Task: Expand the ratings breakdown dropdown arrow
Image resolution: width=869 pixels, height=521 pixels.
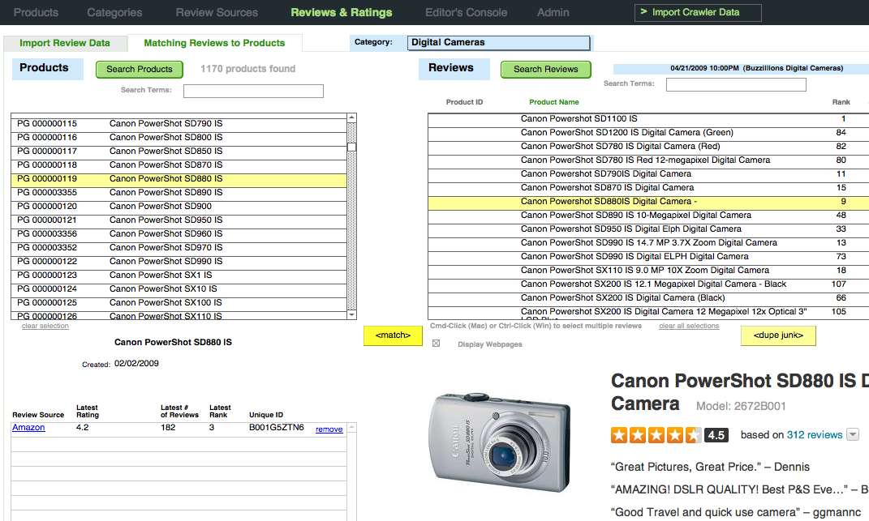Action: click(853, 434)
